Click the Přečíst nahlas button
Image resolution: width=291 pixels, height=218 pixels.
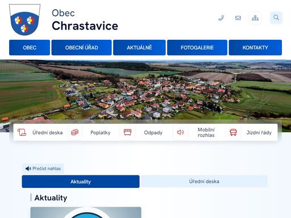coord(43,169)
